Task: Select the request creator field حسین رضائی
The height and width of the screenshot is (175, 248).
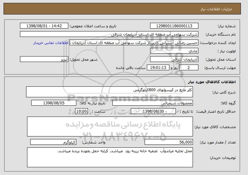Action: click(x=134, y=43)
